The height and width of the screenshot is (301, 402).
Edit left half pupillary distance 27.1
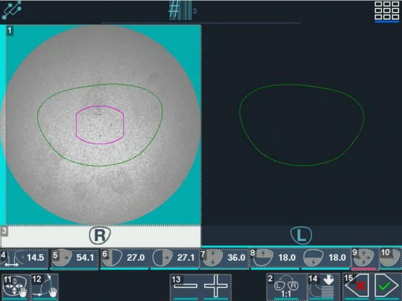pos(174,258)
